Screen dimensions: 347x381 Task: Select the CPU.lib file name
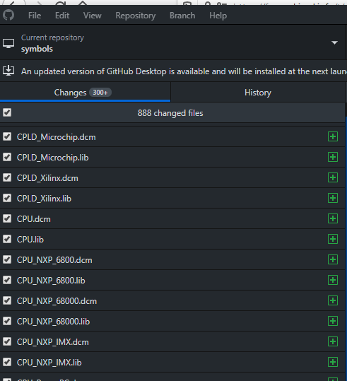pyautogui.click(x=30, y=240)
